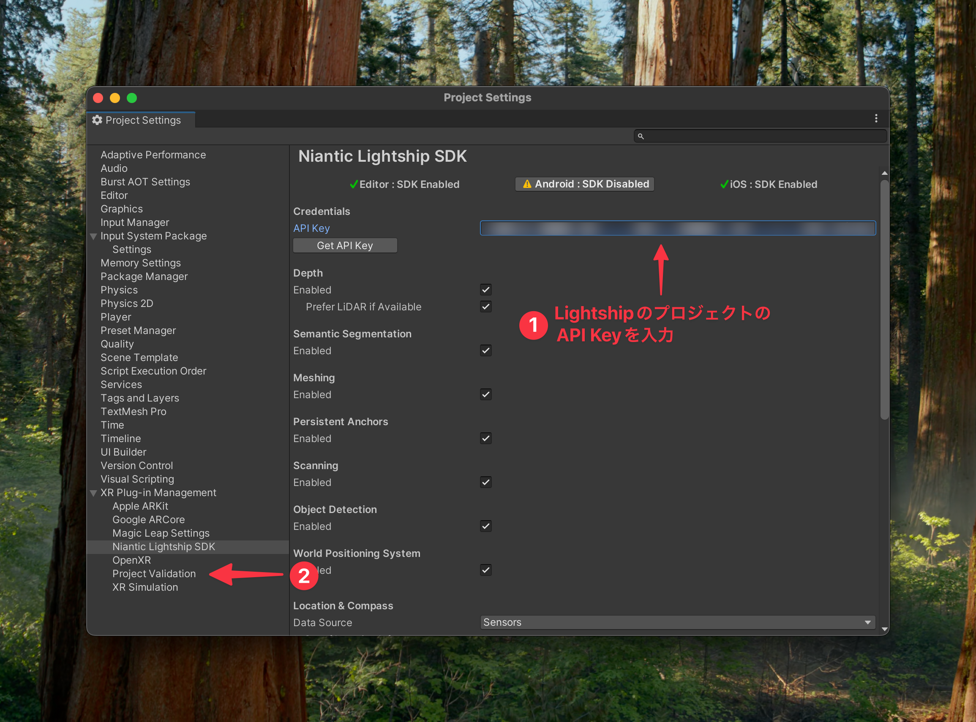Click the three-dot kebab menu icon
Screen dimensions: 976x722
[x=876, y=119]
